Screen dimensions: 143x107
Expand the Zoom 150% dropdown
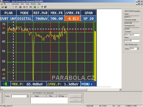138,49
